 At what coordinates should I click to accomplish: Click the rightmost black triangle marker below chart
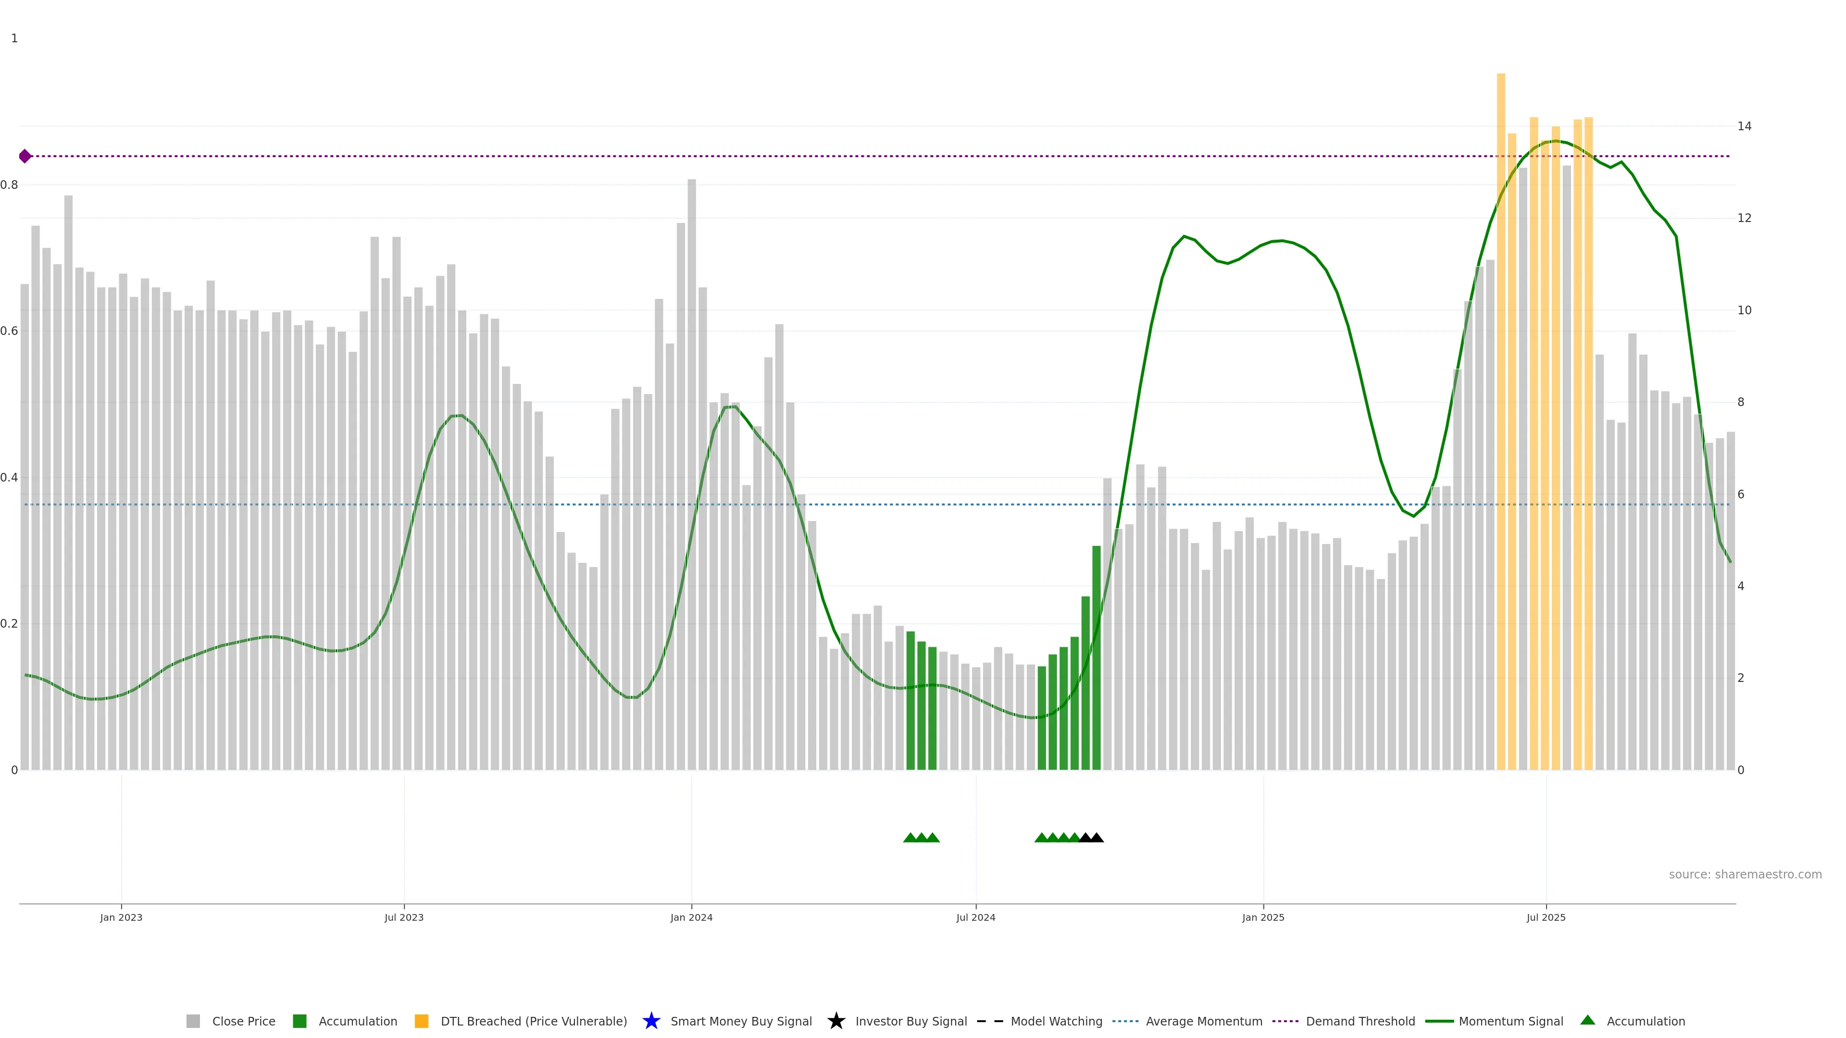(1097, 838)
